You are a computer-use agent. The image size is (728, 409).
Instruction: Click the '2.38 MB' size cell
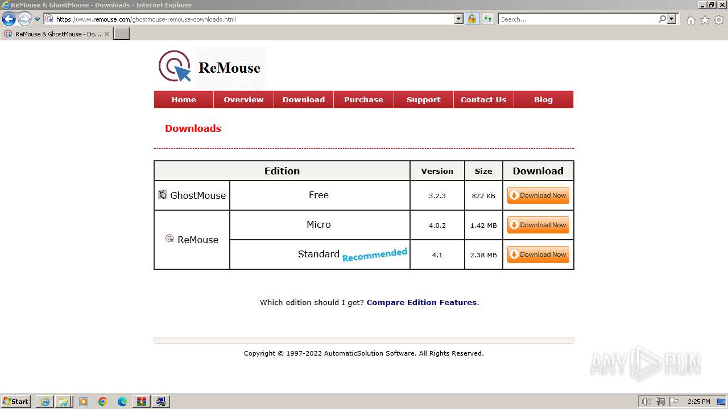pos(483,254)
